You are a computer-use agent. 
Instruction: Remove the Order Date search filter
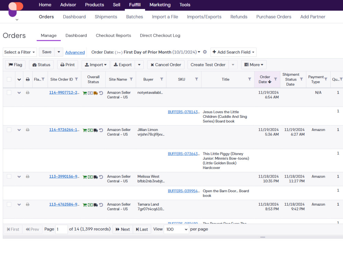(205, 52)
